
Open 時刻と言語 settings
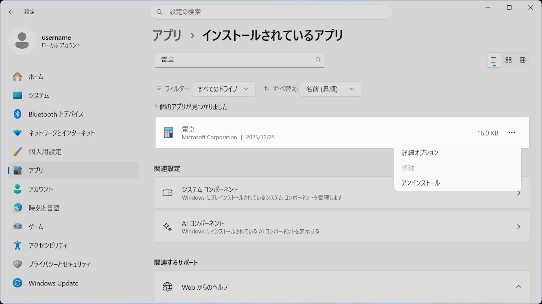tap(73, 208)
